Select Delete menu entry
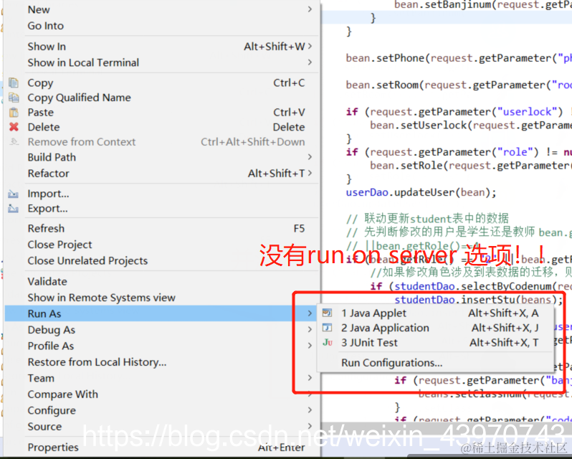 162,127
